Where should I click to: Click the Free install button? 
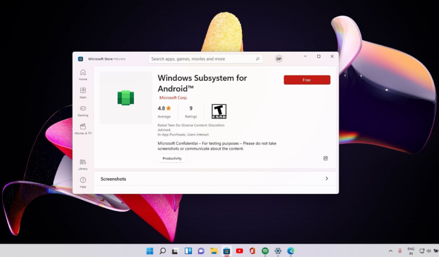click(x=307, y=80)
